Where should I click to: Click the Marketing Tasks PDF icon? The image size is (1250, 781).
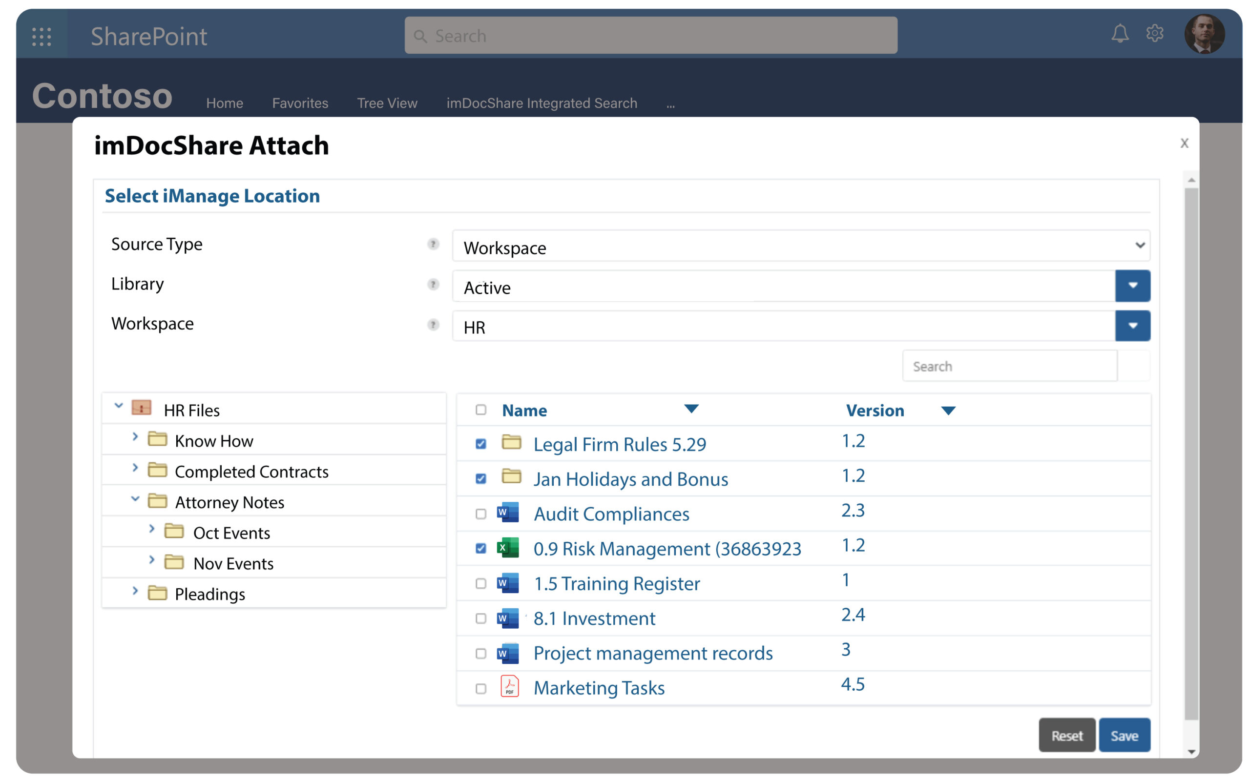[510, 686]
